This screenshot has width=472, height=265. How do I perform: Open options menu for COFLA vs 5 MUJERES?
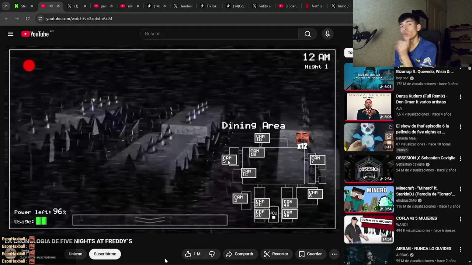[460, 219]
